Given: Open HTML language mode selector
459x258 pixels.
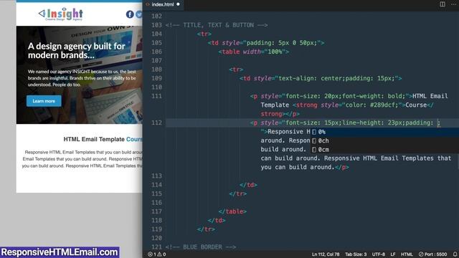Looking at the screenshot, I should point(407,254).
